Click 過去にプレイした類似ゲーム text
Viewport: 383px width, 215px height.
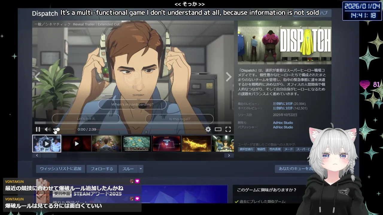(263, 202)
